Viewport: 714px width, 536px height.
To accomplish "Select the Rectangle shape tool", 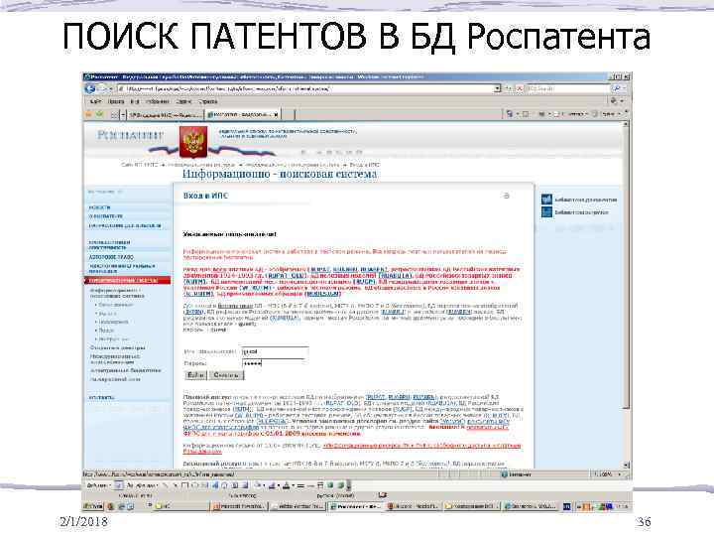I will click(185, 485).
